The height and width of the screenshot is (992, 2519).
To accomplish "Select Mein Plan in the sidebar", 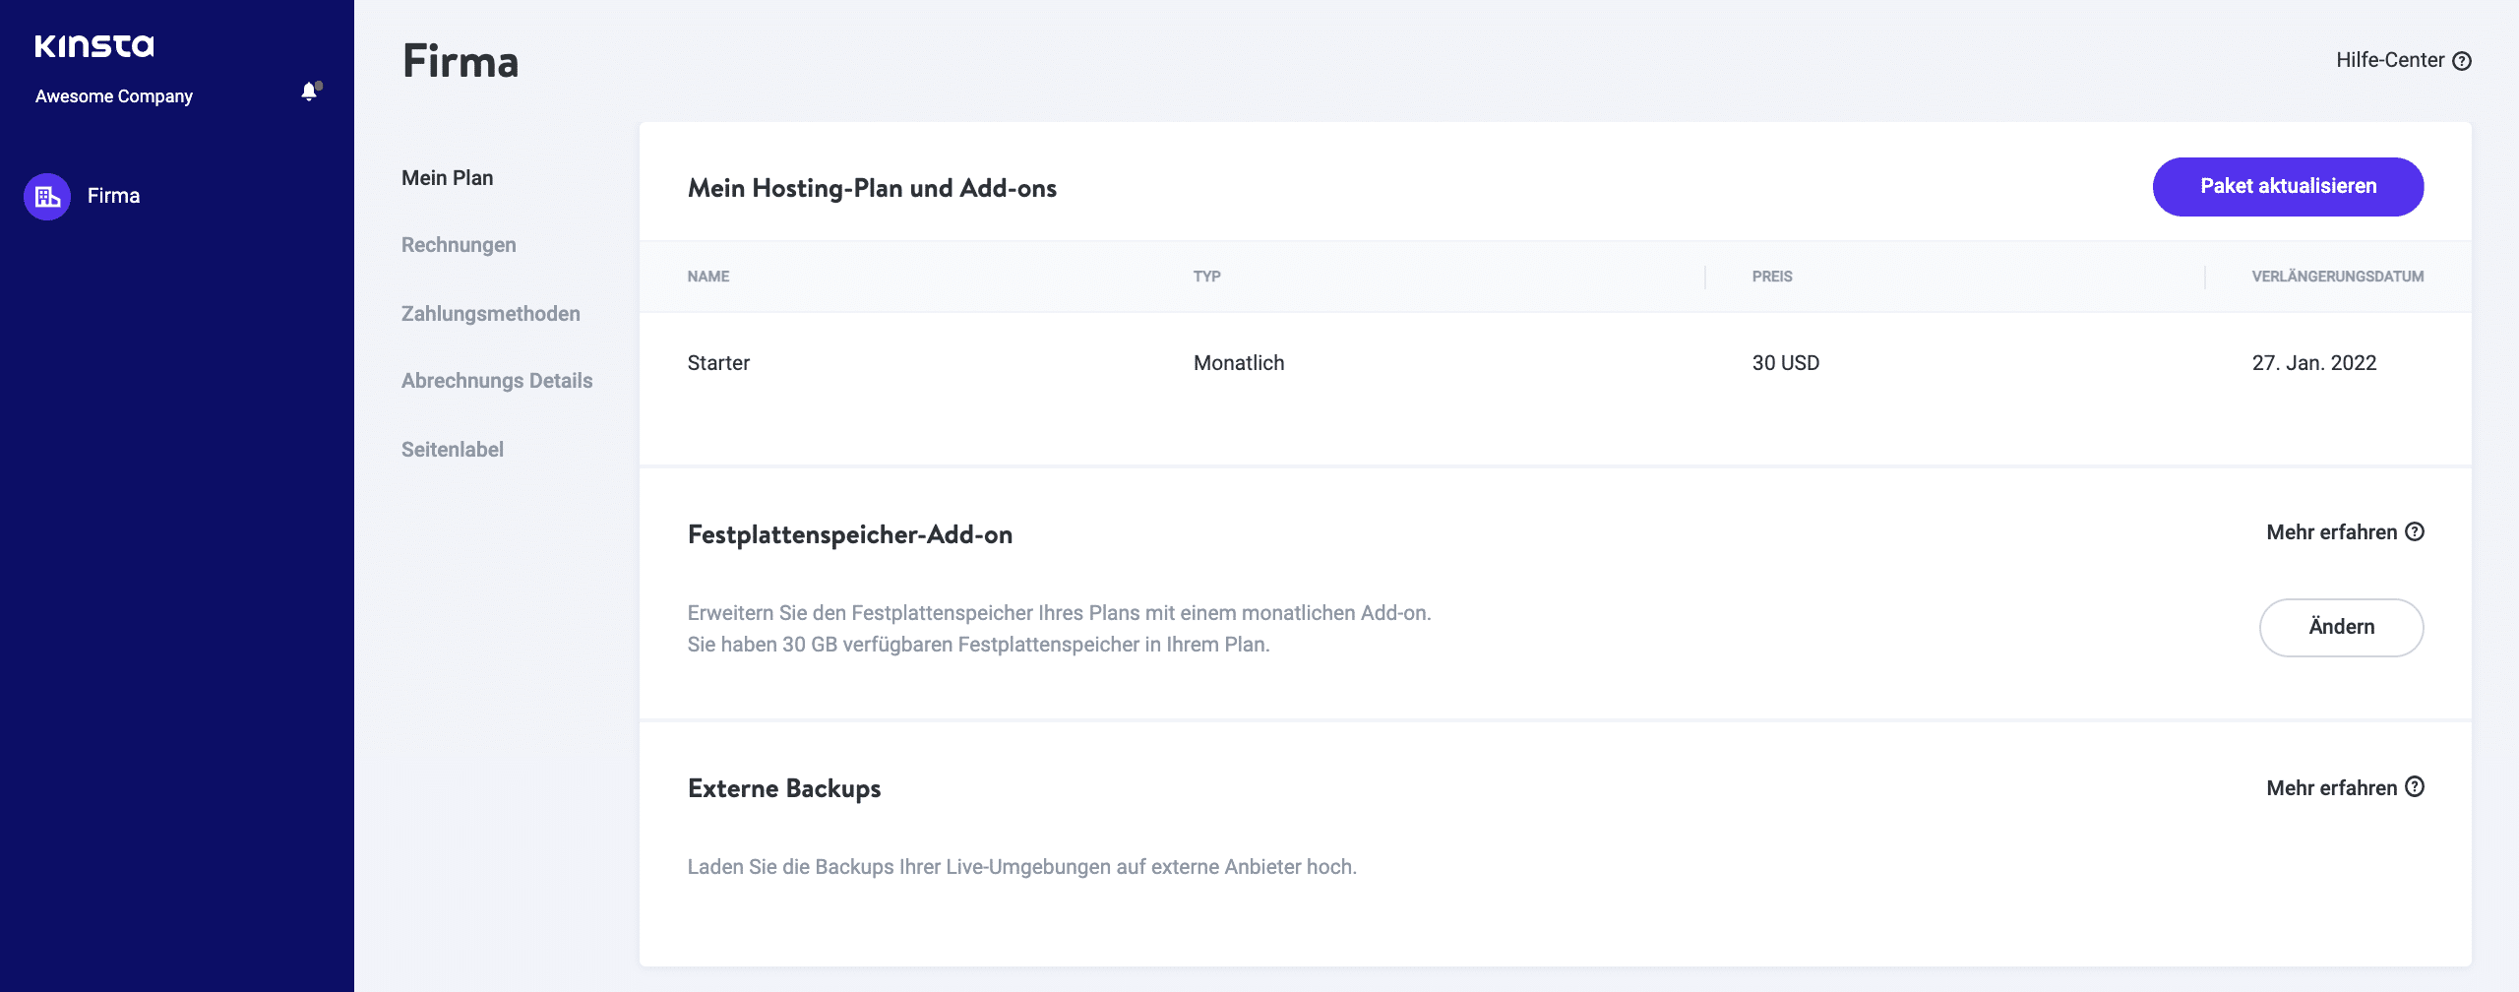I will pyautogui.click(x=447, y=178).
